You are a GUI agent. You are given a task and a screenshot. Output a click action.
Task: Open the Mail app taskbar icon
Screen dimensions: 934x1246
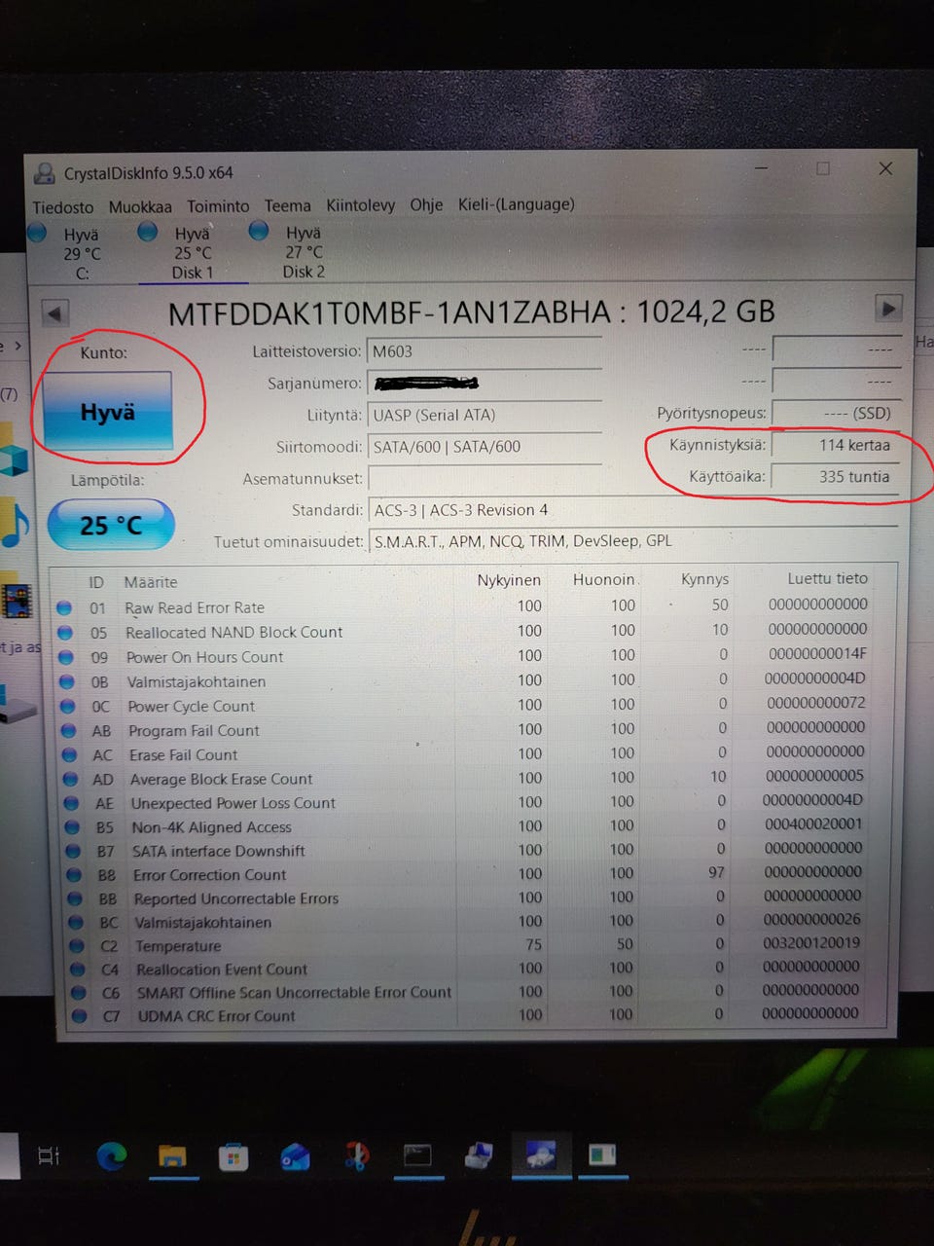[x=295, y=1156]
